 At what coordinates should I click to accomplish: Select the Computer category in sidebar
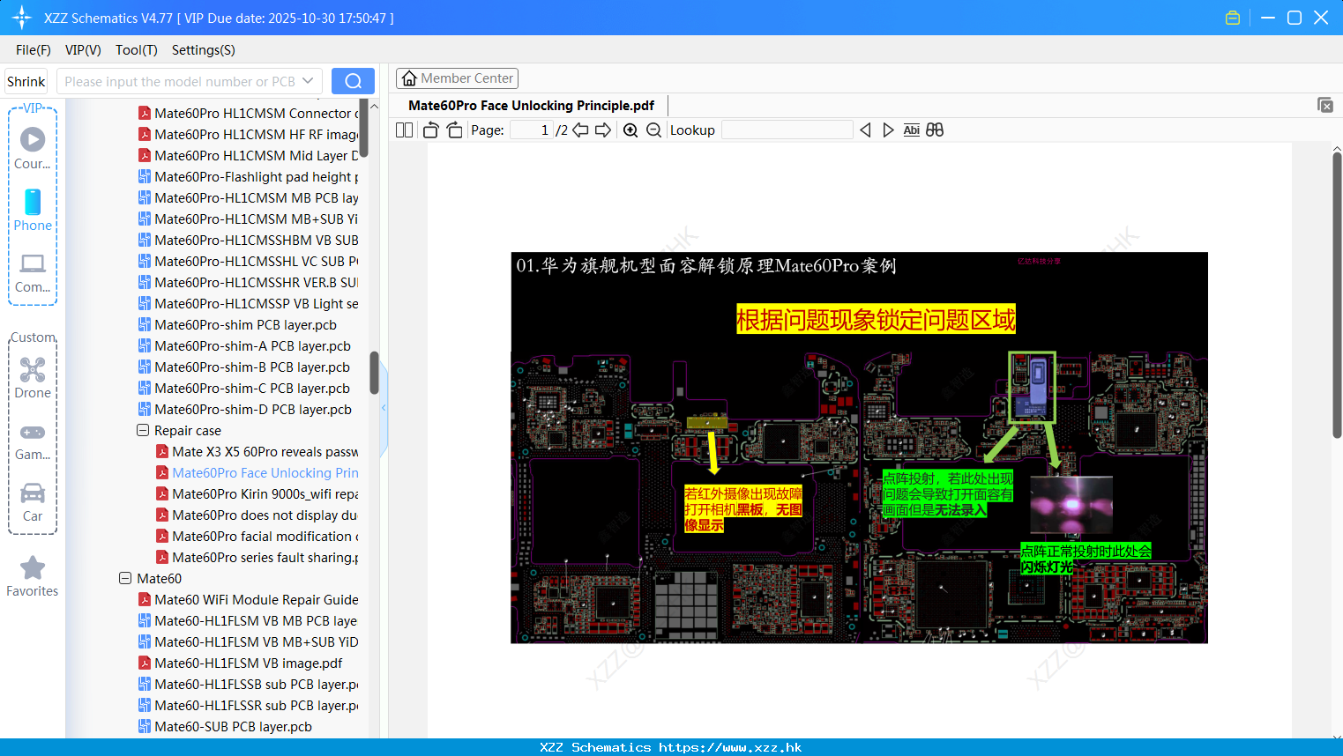coord(33,272)
